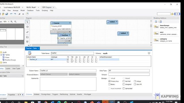Click the diagram horizontal scrollbar
Image resolution: width=184 pixels, height=103 pixels.
click(50, 45)
